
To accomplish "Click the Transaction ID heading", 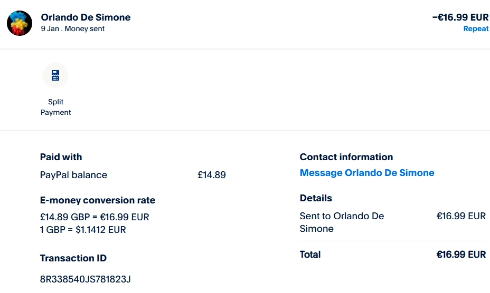I will click(73, 258).
